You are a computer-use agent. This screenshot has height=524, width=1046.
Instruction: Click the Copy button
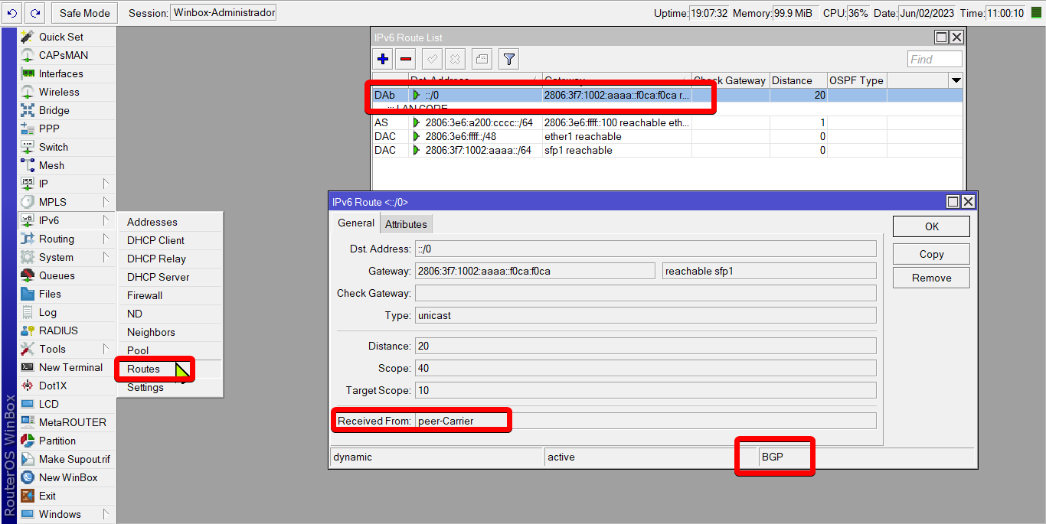931,254
